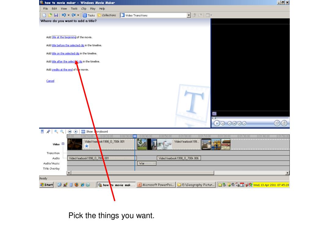Image resolution: width=313 pixels, height=235 pixels.
Task: Click the Split Clip icon
Action: 277,123
